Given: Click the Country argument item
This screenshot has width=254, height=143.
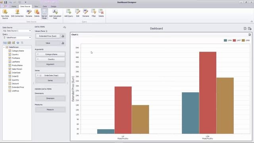Looking at the screenshot, I should click(x=50, y=59).
